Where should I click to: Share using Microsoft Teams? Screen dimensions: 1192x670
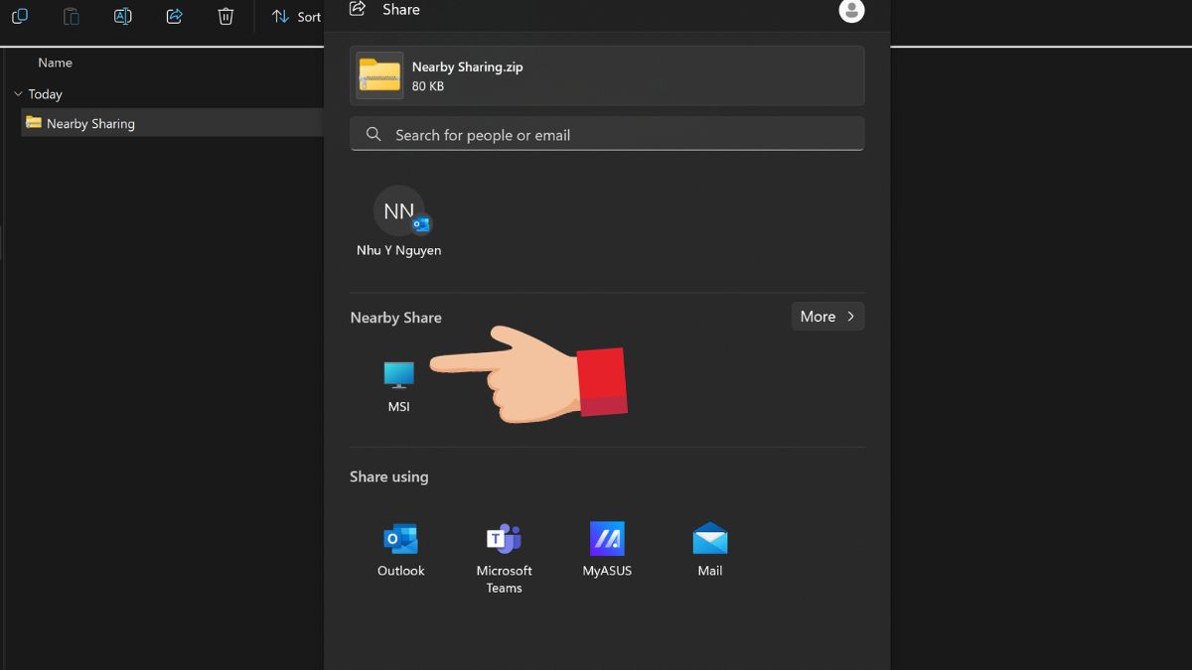(504, 556)
